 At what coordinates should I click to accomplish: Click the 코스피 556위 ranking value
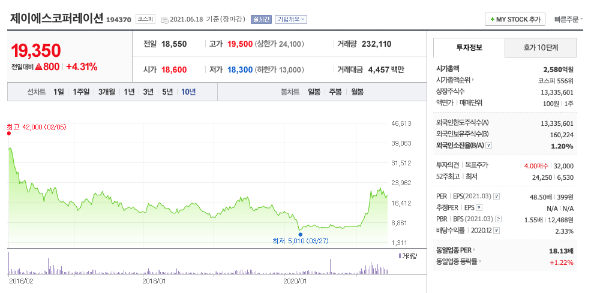(556, 81)
